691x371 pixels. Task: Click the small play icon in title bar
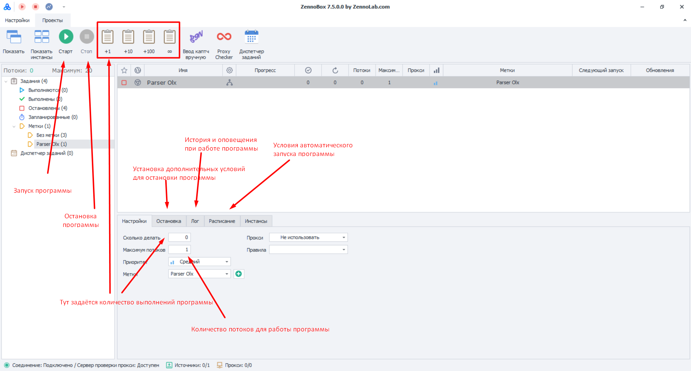[x=22, y=6]
